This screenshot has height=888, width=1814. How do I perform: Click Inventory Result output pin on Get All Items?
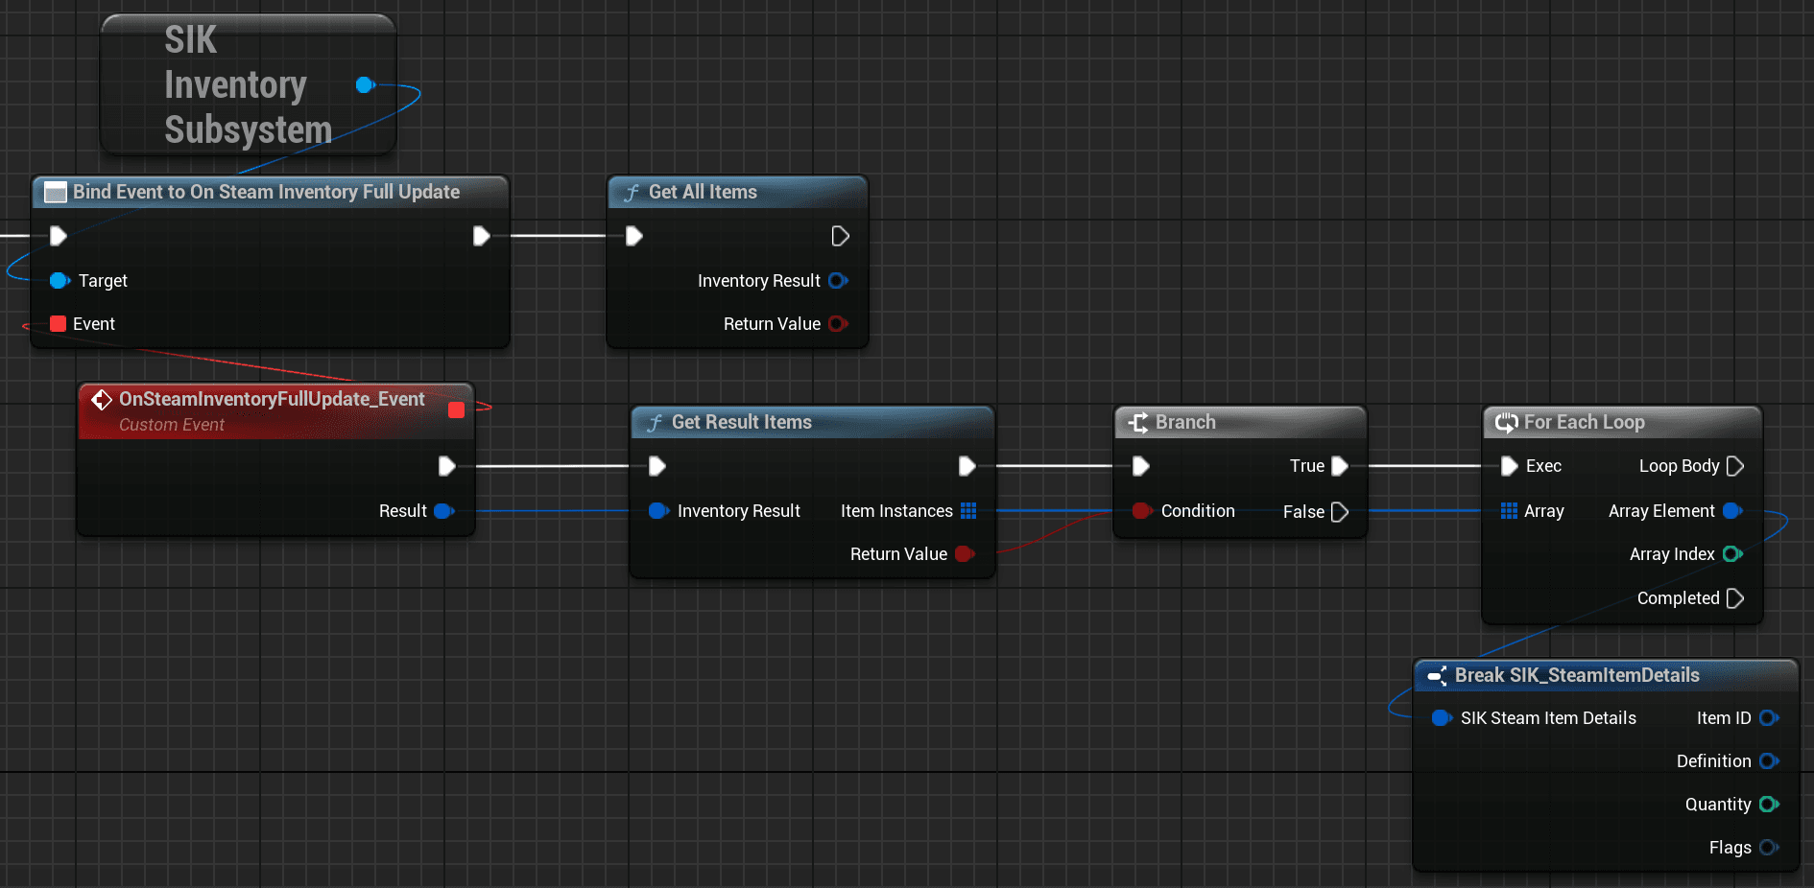click(x=838, y=280)
